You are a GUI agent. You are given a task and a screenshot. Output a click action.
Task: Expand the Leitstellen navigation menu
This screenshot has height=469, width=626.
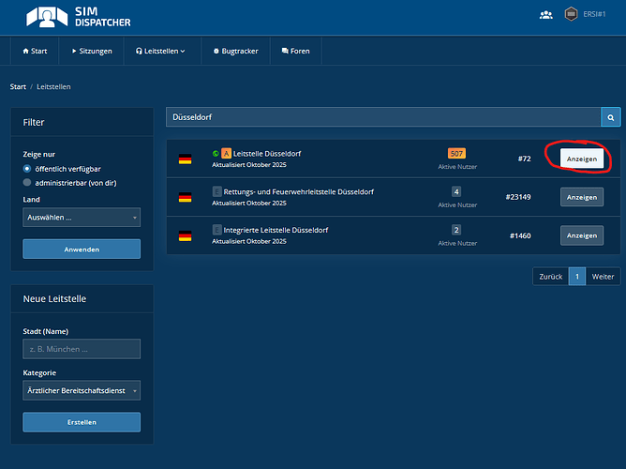tap(160, 51)
